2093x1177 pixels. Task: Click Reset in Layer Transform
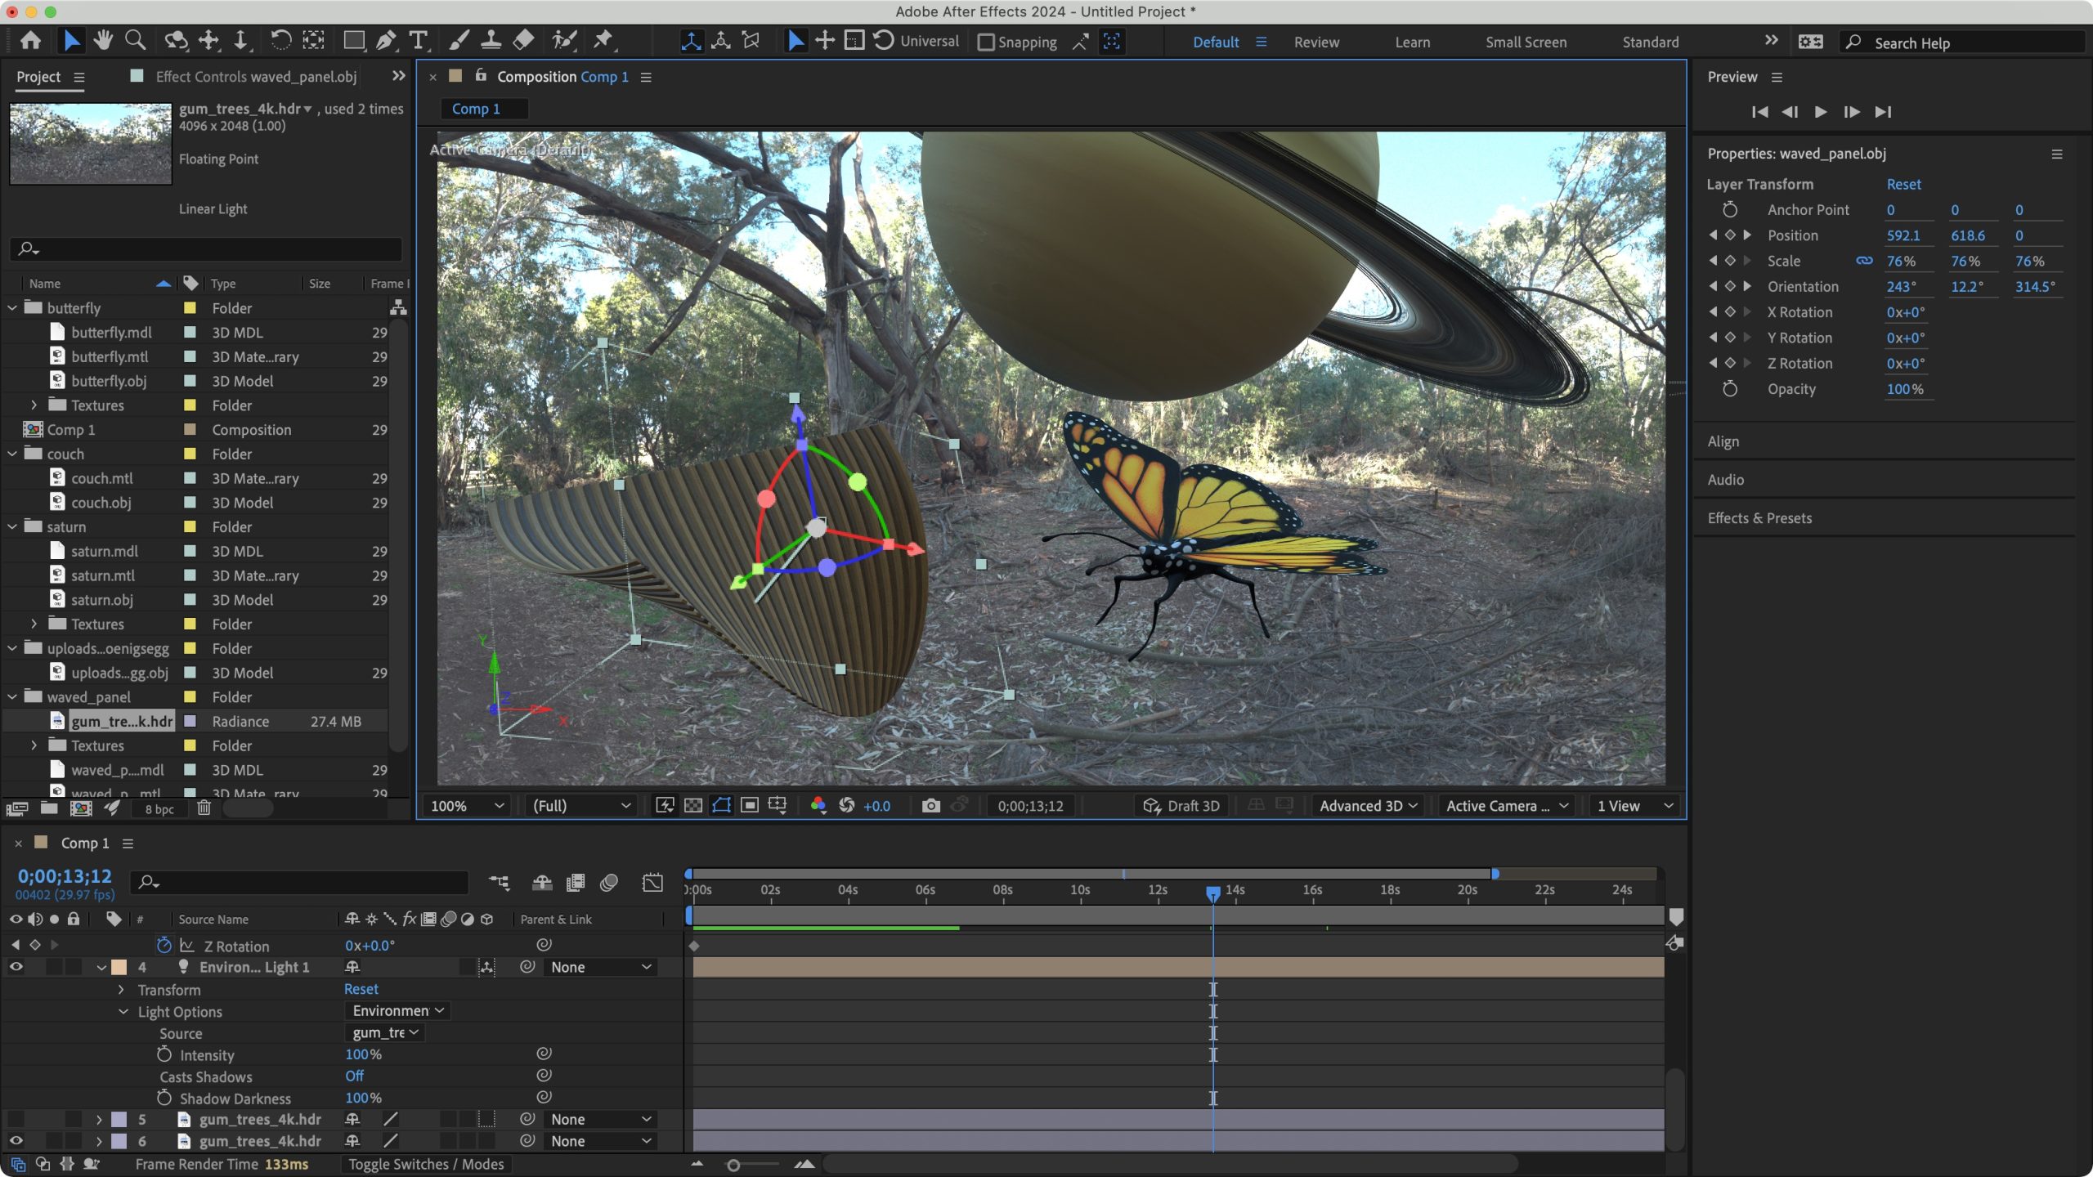pos(1903,185)
